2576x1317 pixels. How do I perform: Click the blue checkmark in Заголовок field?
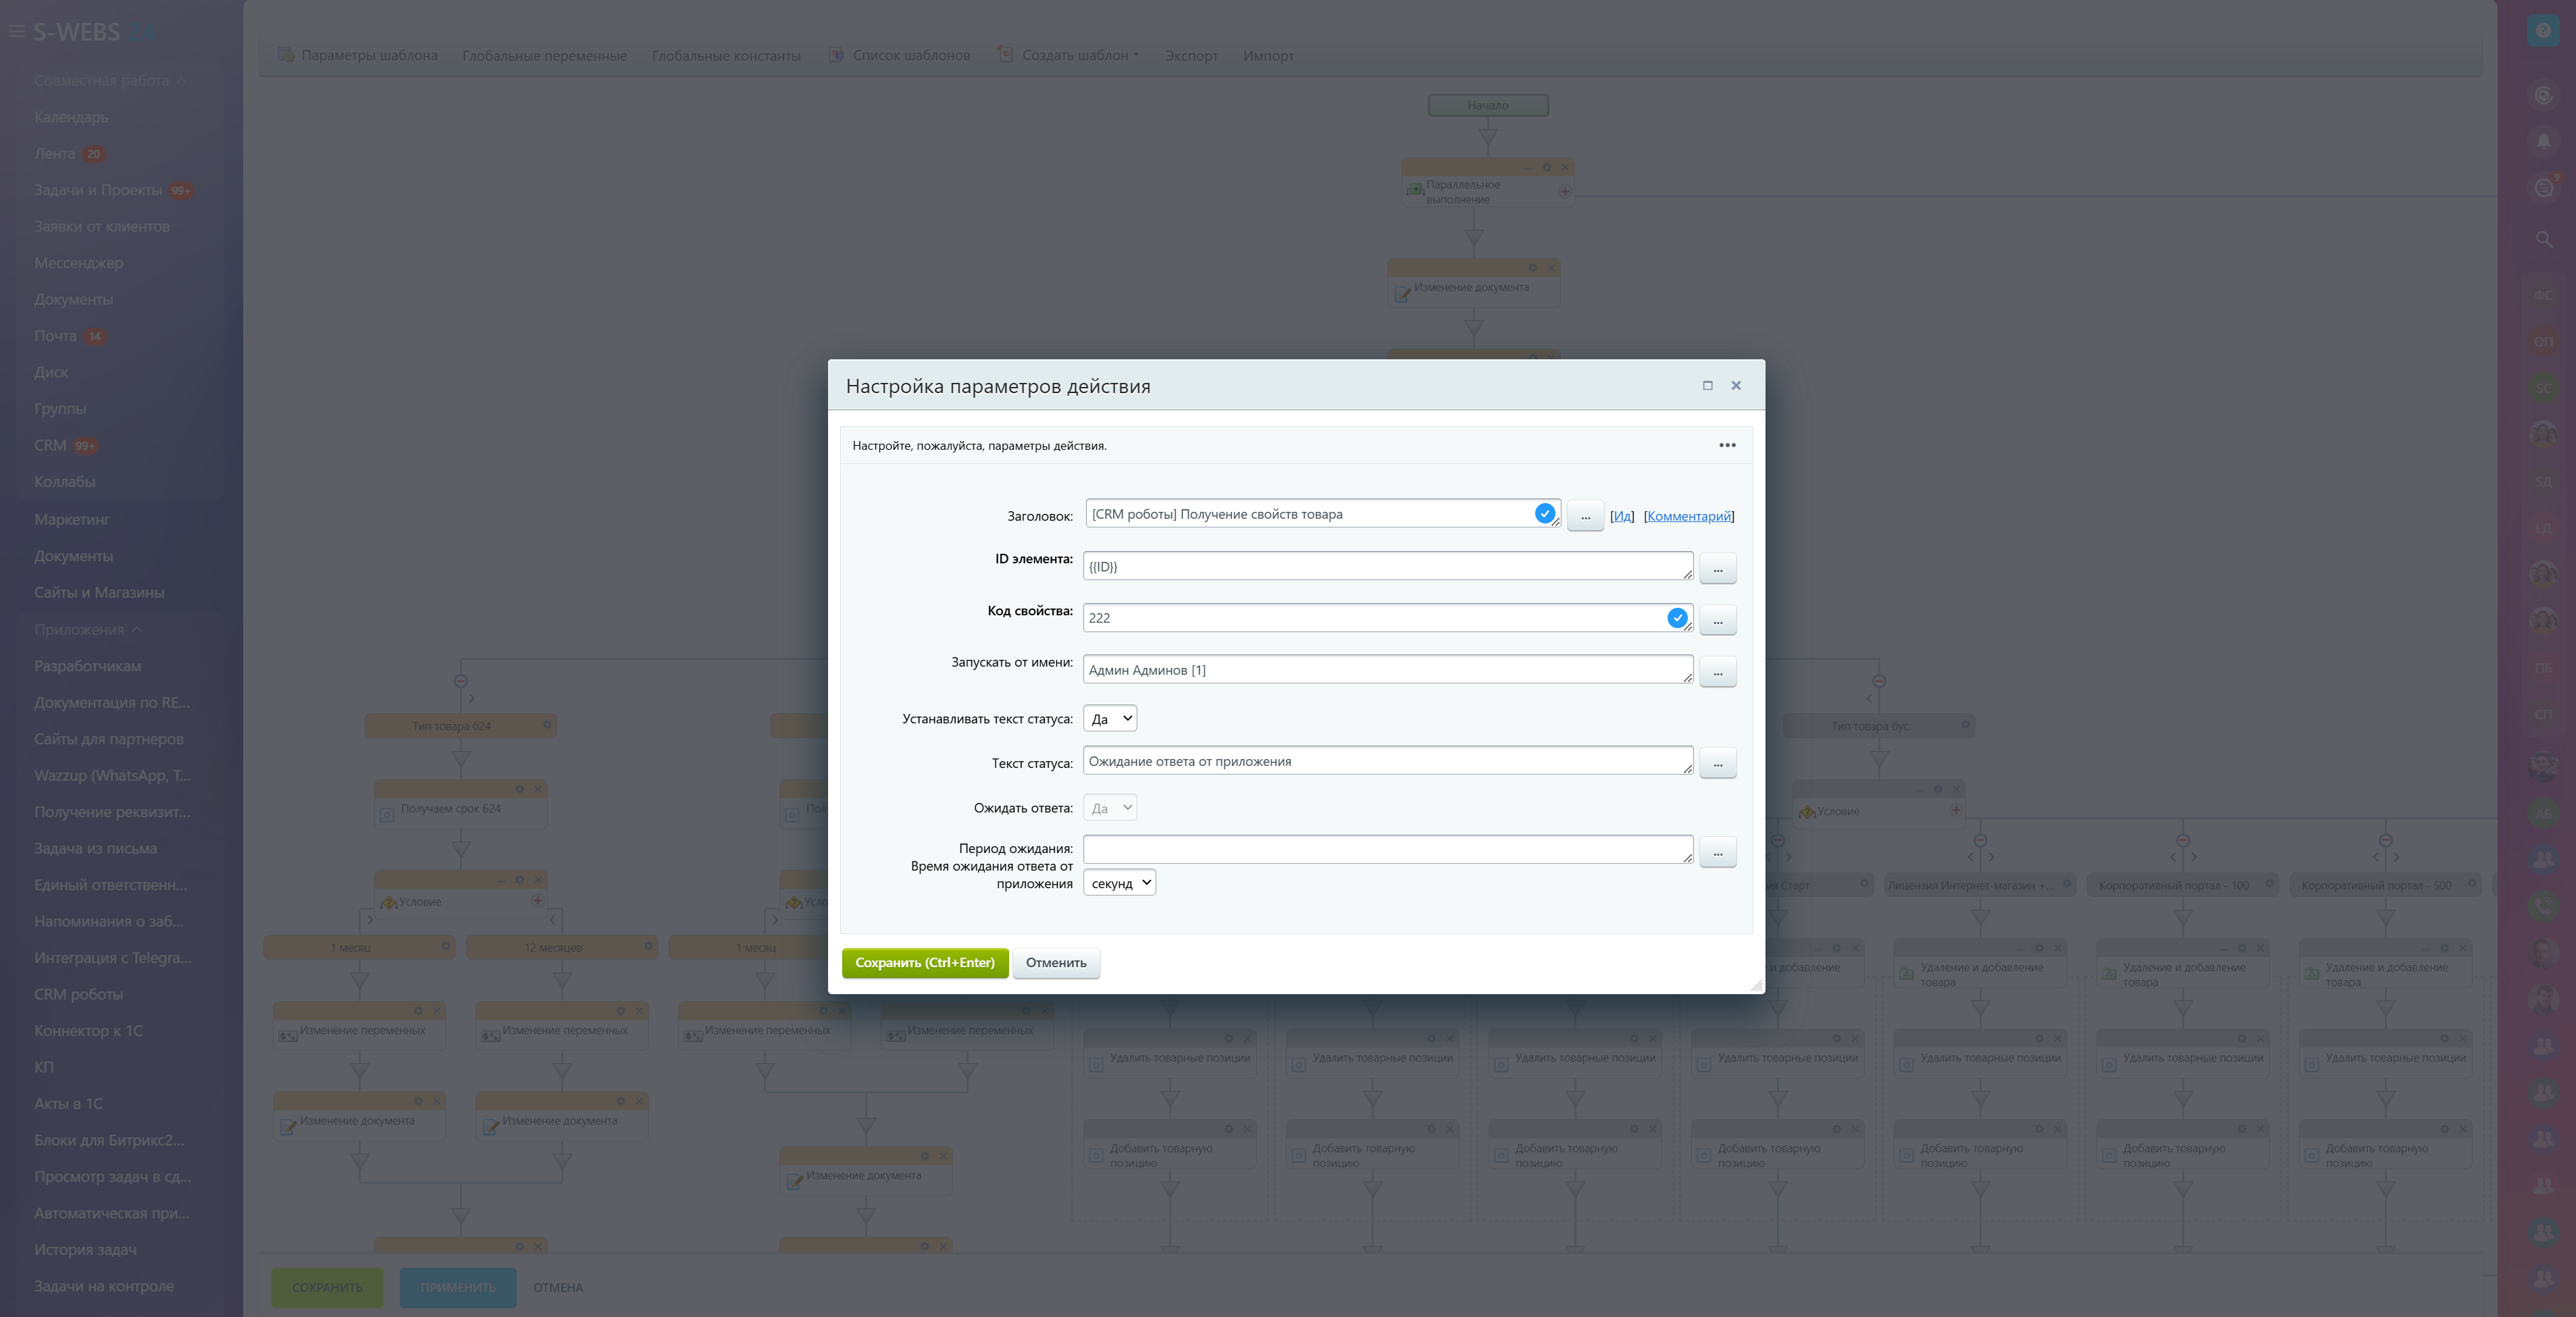[1544, 513]
